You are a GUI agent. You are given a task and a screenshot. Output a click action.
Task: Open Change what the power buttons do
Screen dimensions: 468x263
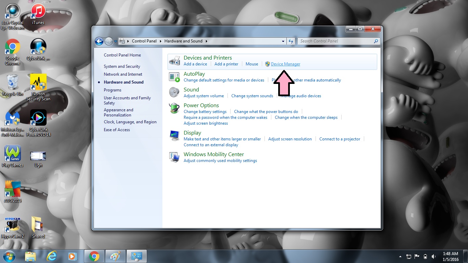[266, 112]
